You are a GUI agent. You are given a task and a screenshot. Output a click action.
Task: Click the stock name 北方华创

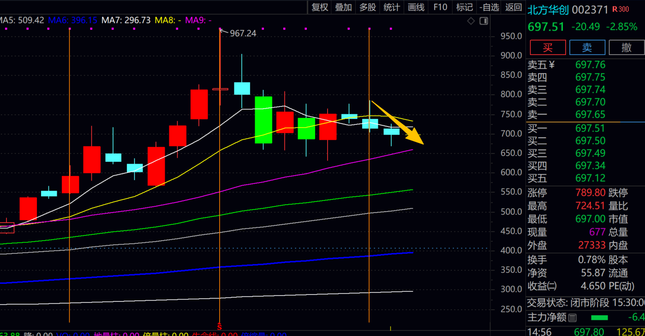(548, 9)
